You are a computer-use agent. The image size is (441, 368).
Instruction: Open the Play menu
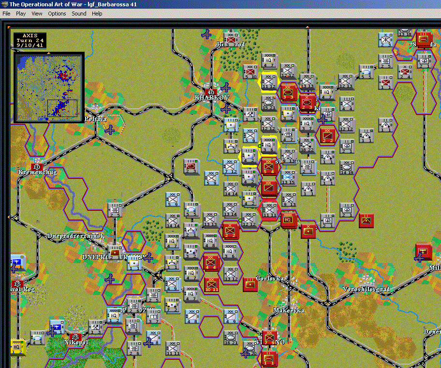pyautogui.click(x=21, y=14)
